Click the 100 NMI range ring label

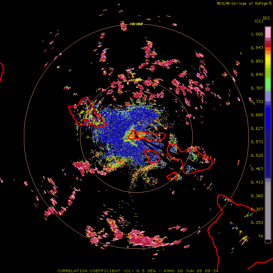point(136,24)
